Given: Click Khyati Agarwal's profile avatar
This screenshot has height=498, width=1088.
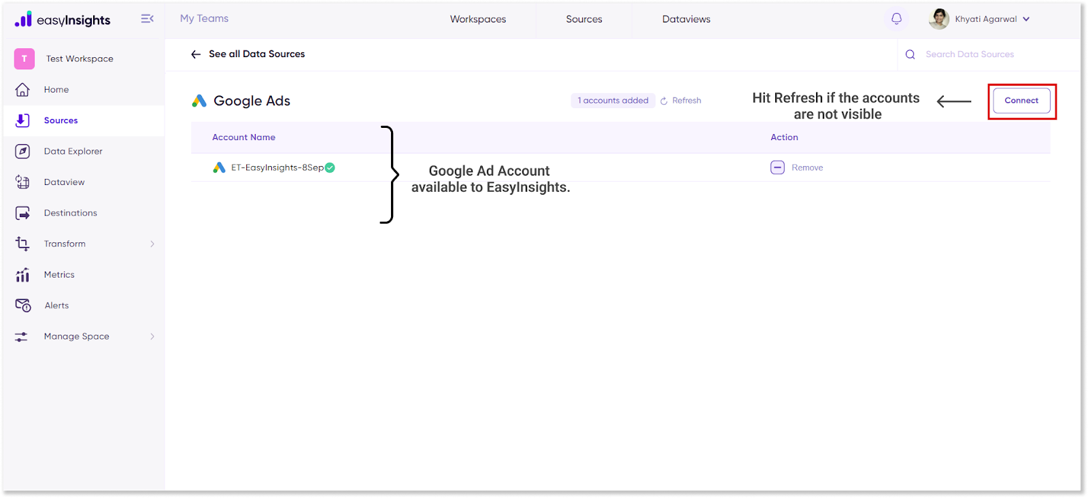Looking at the screenshot, I should click(x=939, y=19).
